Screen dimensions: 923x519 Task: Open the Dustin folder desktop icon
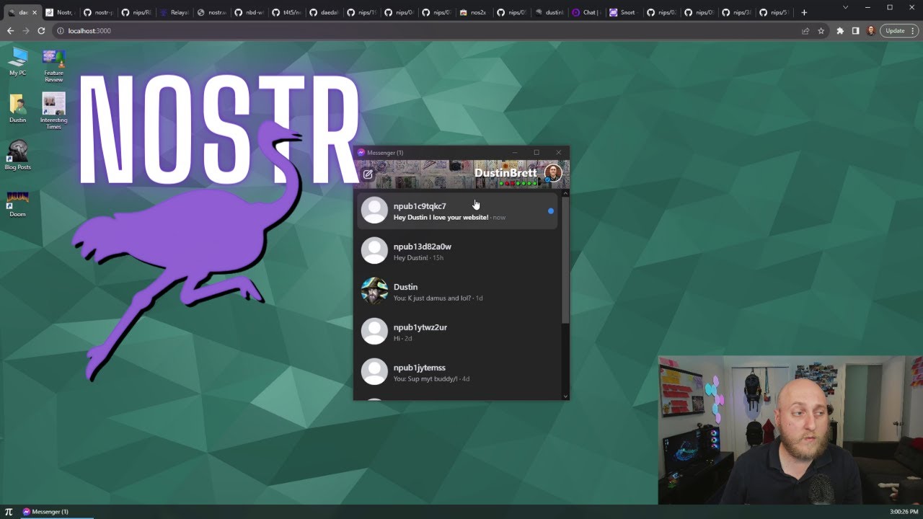coord(18,109)
